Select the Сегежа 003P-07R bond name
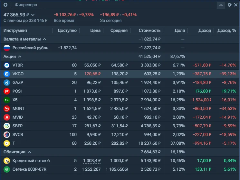Image resolution: width=240 pixels, height=180 pixels. (x=29, y=169)
